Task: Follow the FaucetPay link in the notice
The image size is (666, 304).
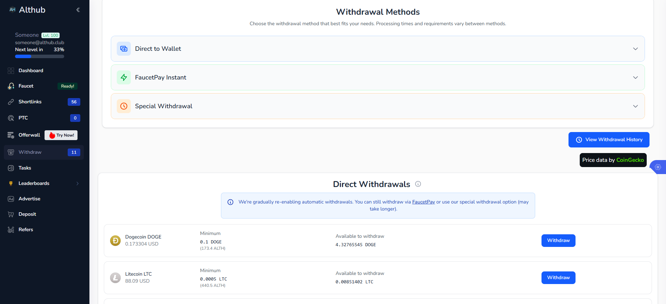Action: coord(423,202)
